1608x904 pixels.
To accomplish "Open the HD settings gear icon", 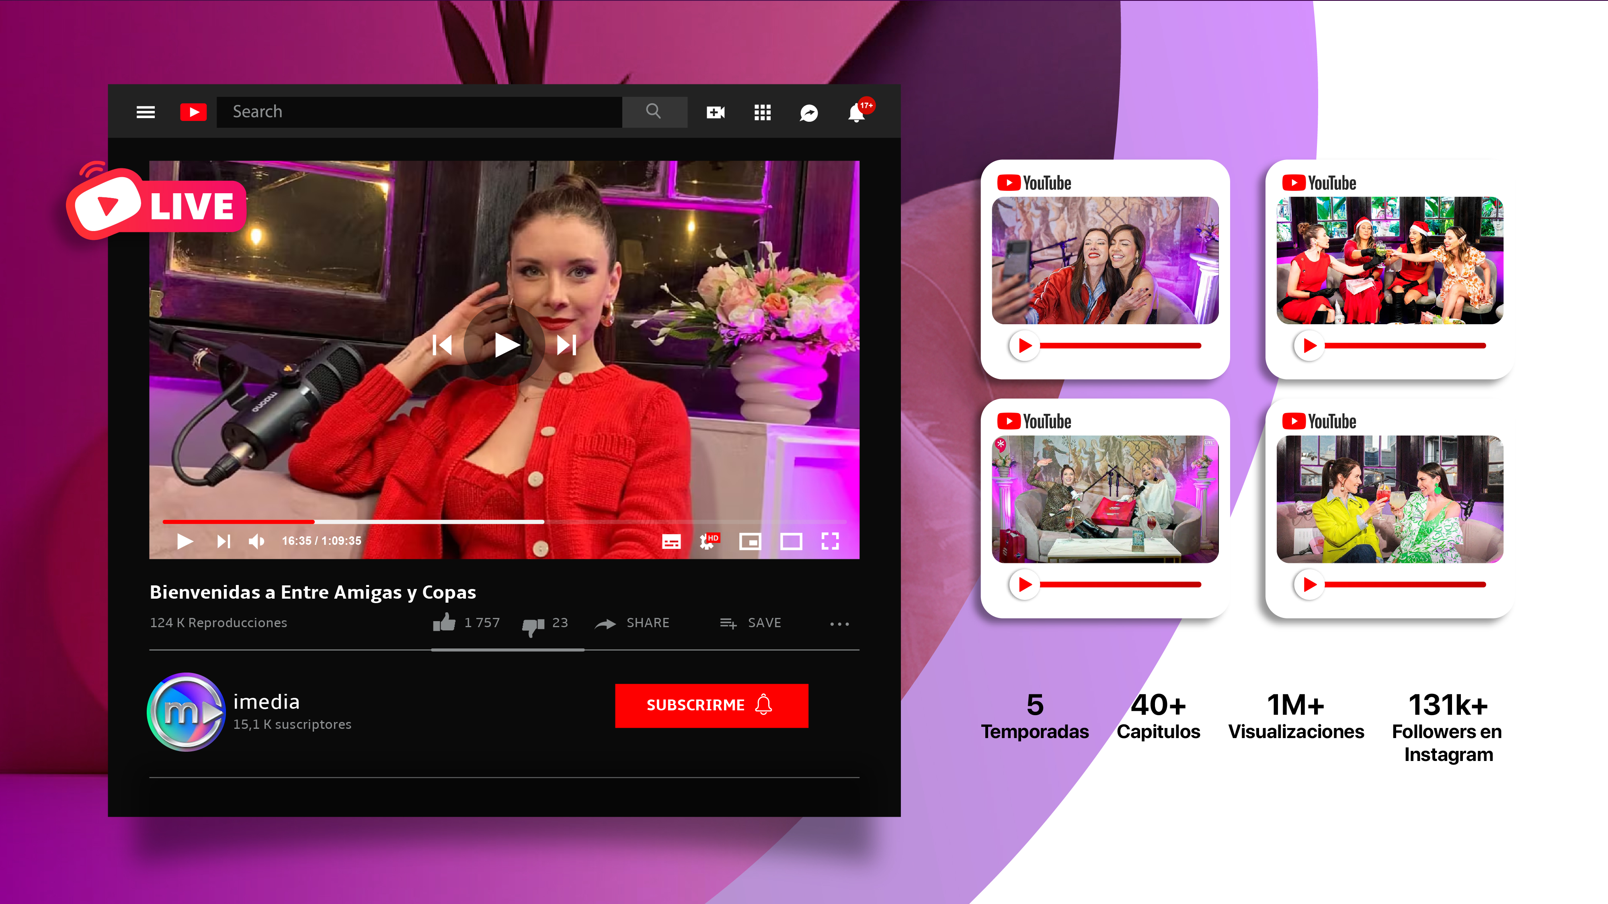I will click(709, 541).
